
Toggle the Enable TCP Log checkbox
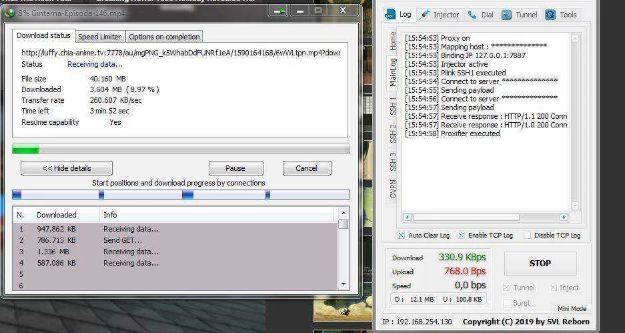[x=461, y=236]
